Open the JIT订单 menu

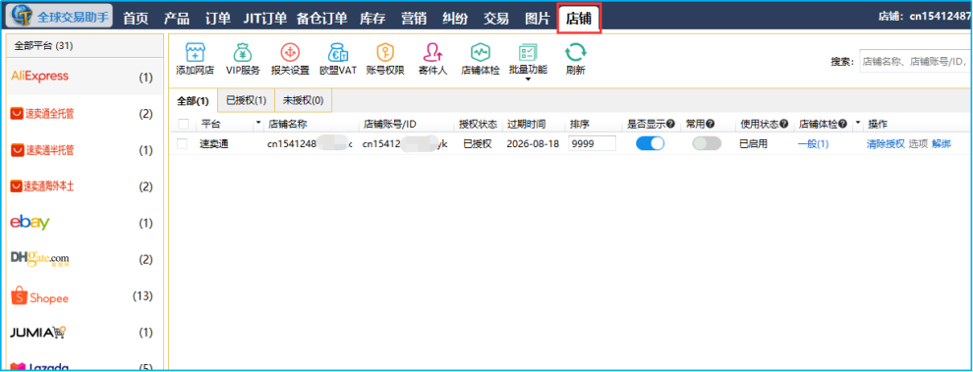pyautogui.click(x=265, y=19)
